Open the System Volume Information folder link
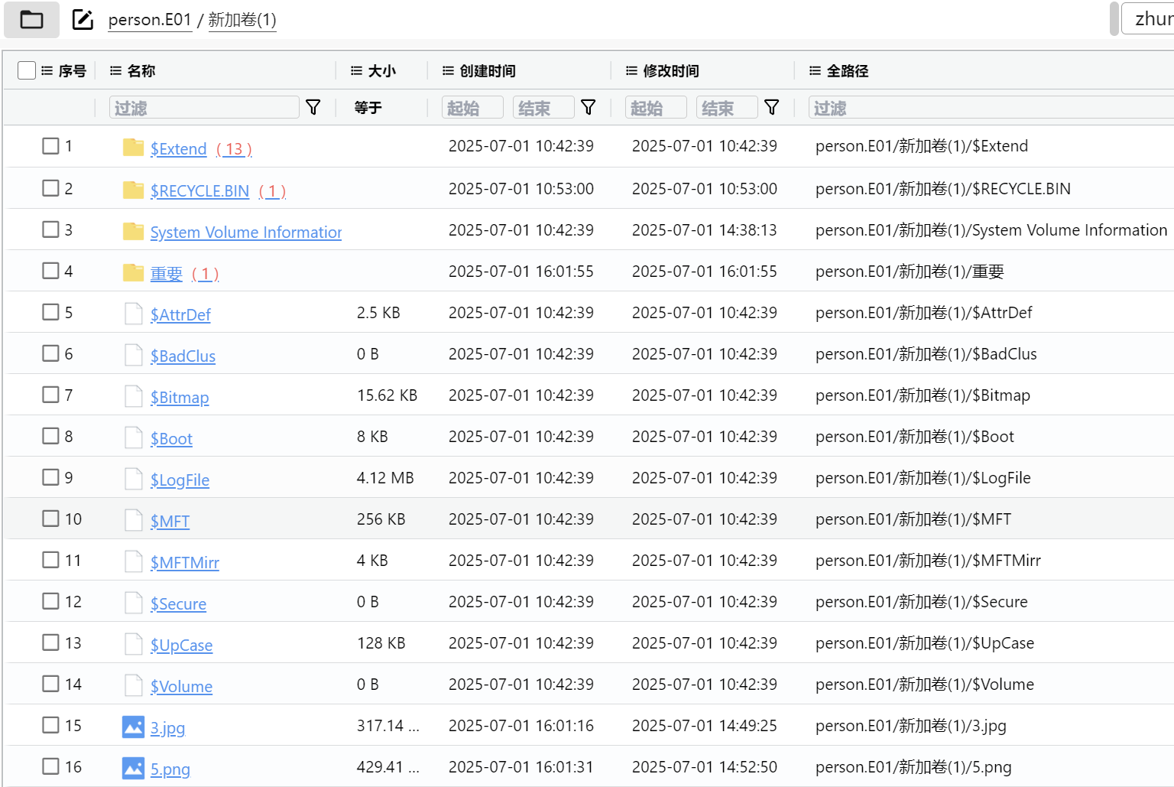Image resolution: width=1174 pixels, height=787 pixels. click(x=246, y=232)
